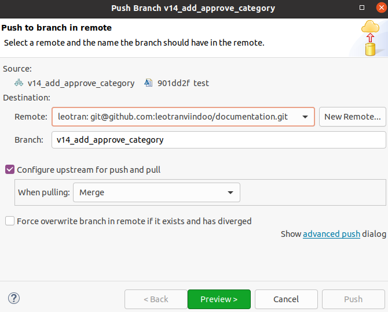Screen dimensions: 388x312
Task: Click the 901dd2f test commit label
Action: [x=183, y=83]
